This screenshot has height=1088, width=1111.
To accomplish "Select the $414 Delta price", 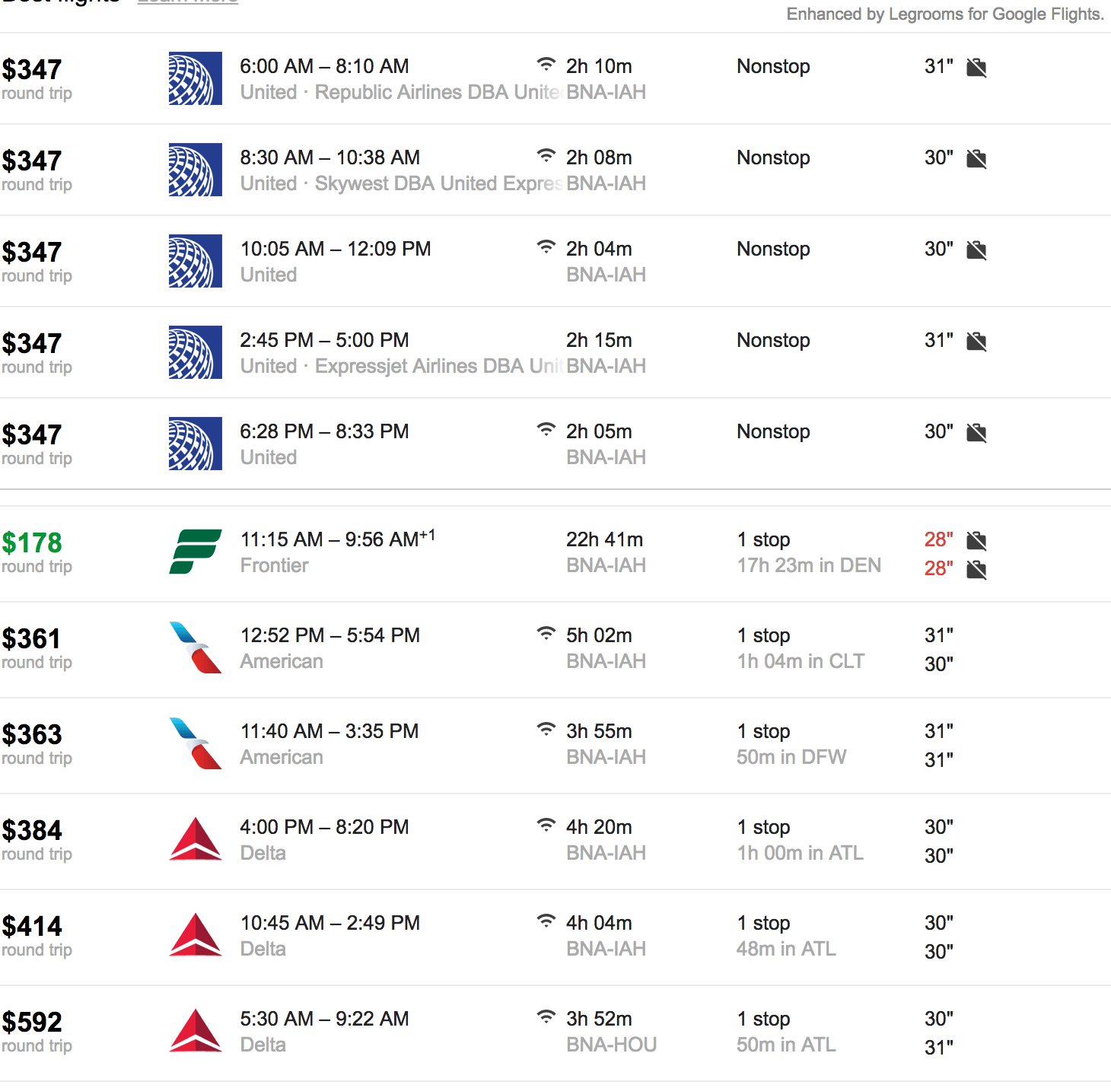I will pyautogui.click(x=32, y=926).
